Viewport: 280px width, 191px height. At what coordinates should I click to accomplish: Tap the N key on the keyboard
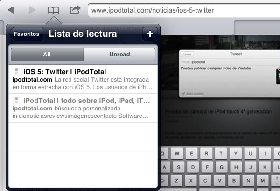click(248, 181)
